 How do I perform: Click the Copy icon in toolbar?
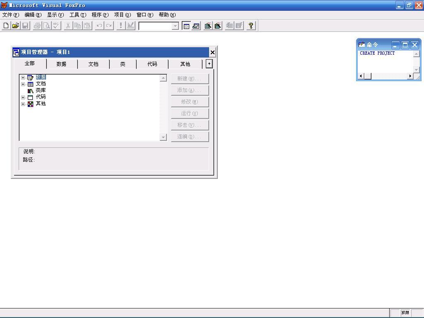pos(78,26)
